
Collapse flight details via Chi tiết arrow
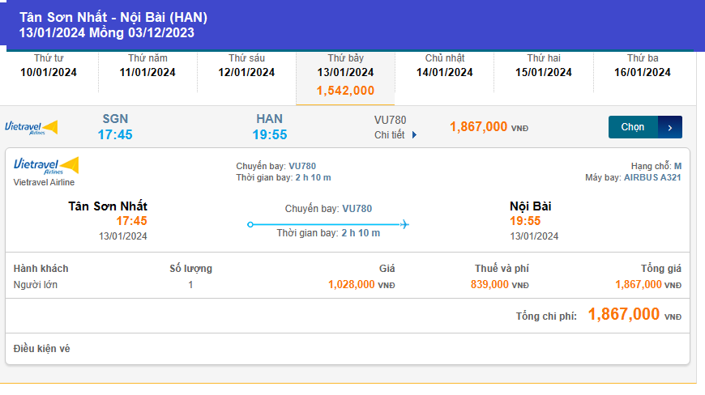pos(414,135)
